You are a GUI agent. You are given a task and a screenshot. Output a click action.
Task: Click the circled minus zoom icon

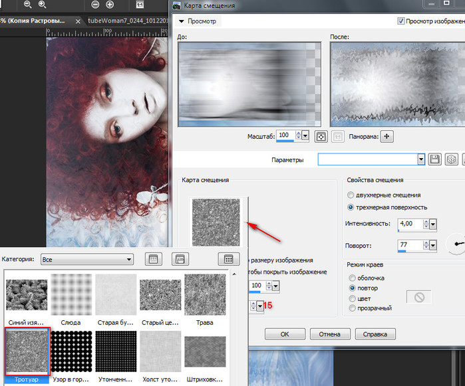(x=95, y=5)
